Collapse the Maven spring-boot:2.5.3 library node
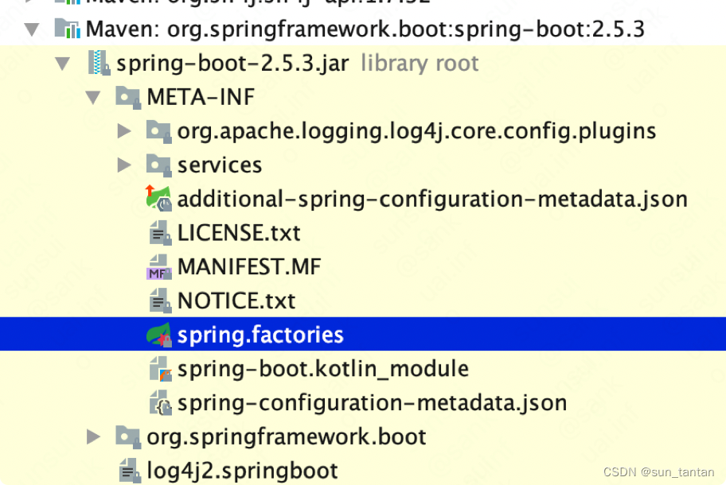The height and width of the screenshot is (485, 726). pyautogui.click(x=30, y=29)
